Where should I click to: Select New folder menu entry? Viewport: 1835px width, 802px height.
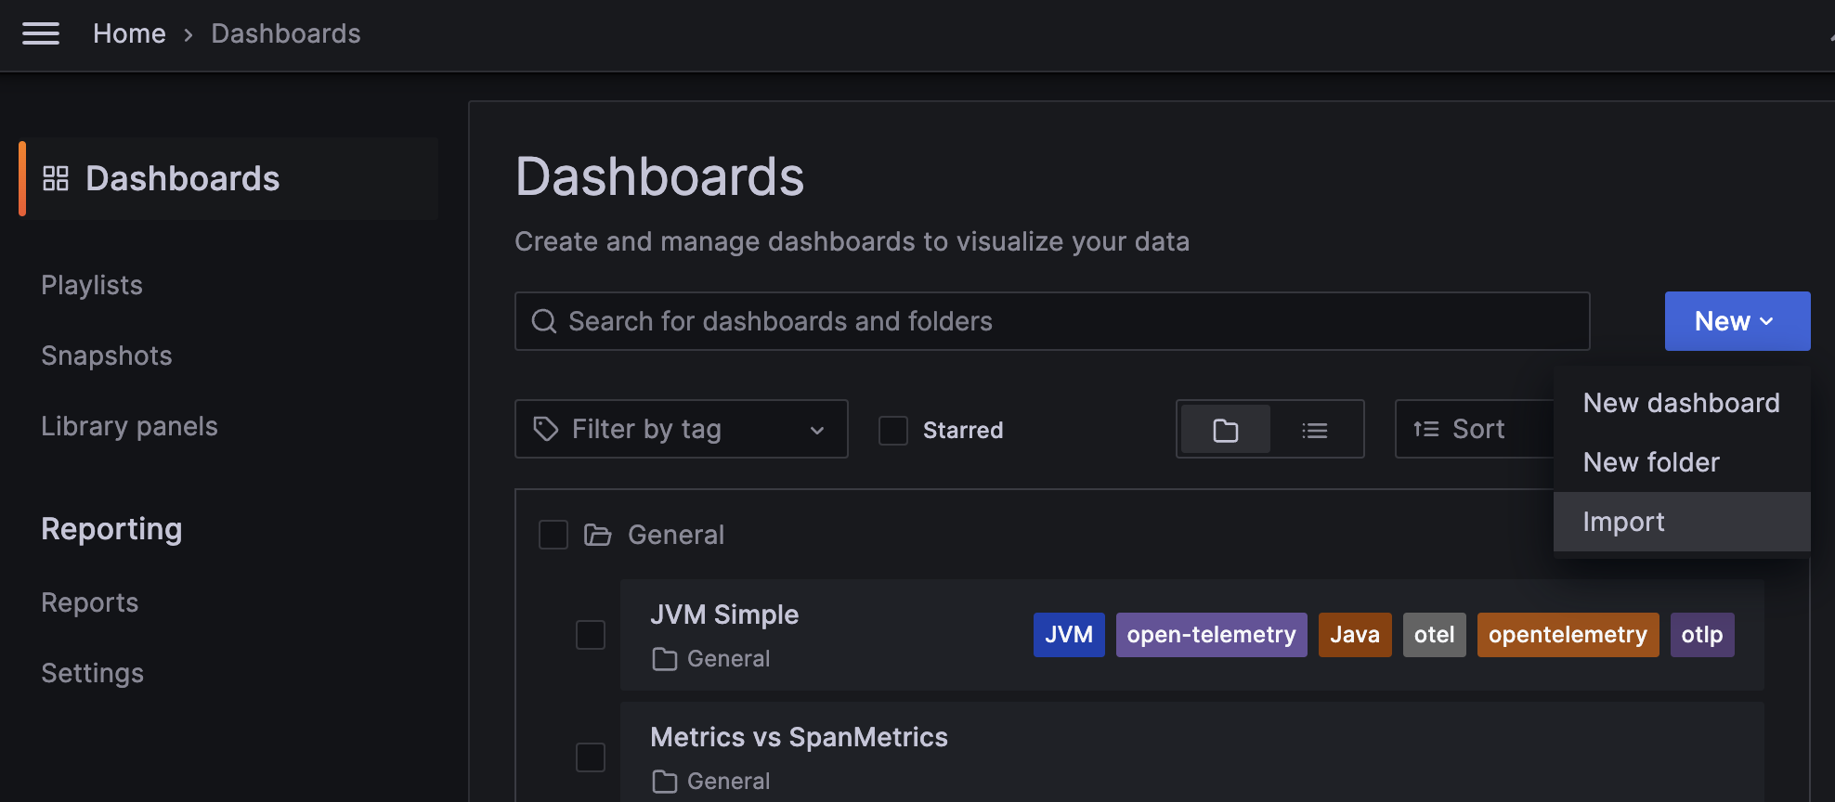click(x=1651, y=462)
